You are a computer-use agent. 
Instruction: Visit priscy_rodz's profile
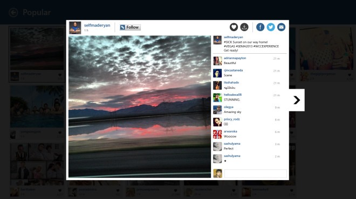[231, 119]
